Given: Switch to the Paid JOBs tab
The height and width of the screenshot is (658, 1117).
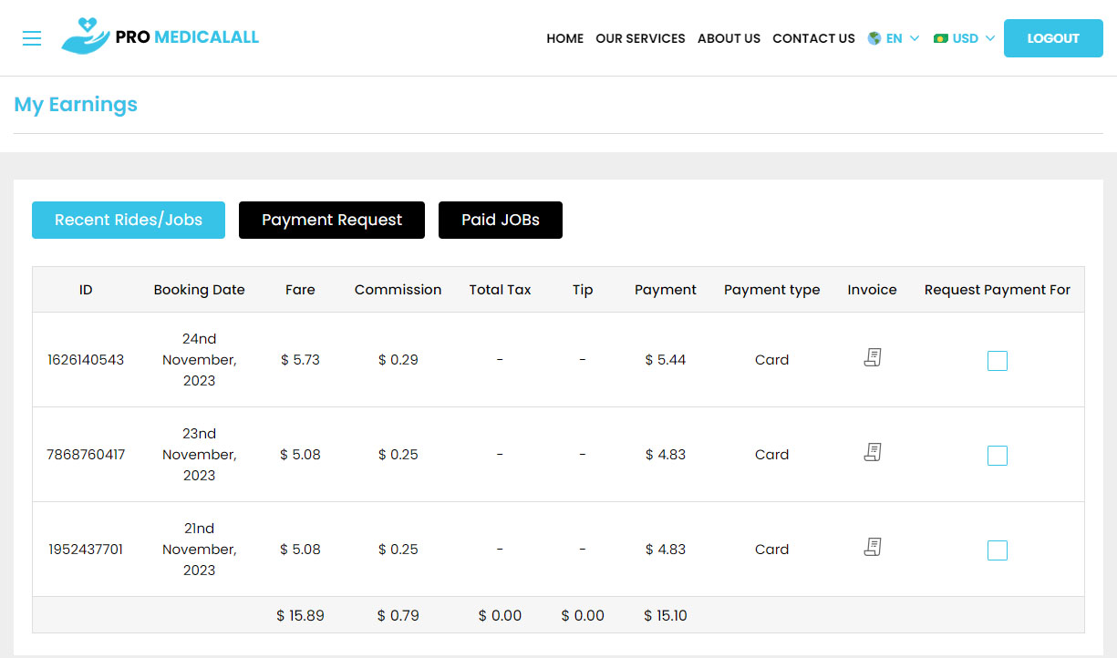Looking at the screenshot, I should coord(501,220).
